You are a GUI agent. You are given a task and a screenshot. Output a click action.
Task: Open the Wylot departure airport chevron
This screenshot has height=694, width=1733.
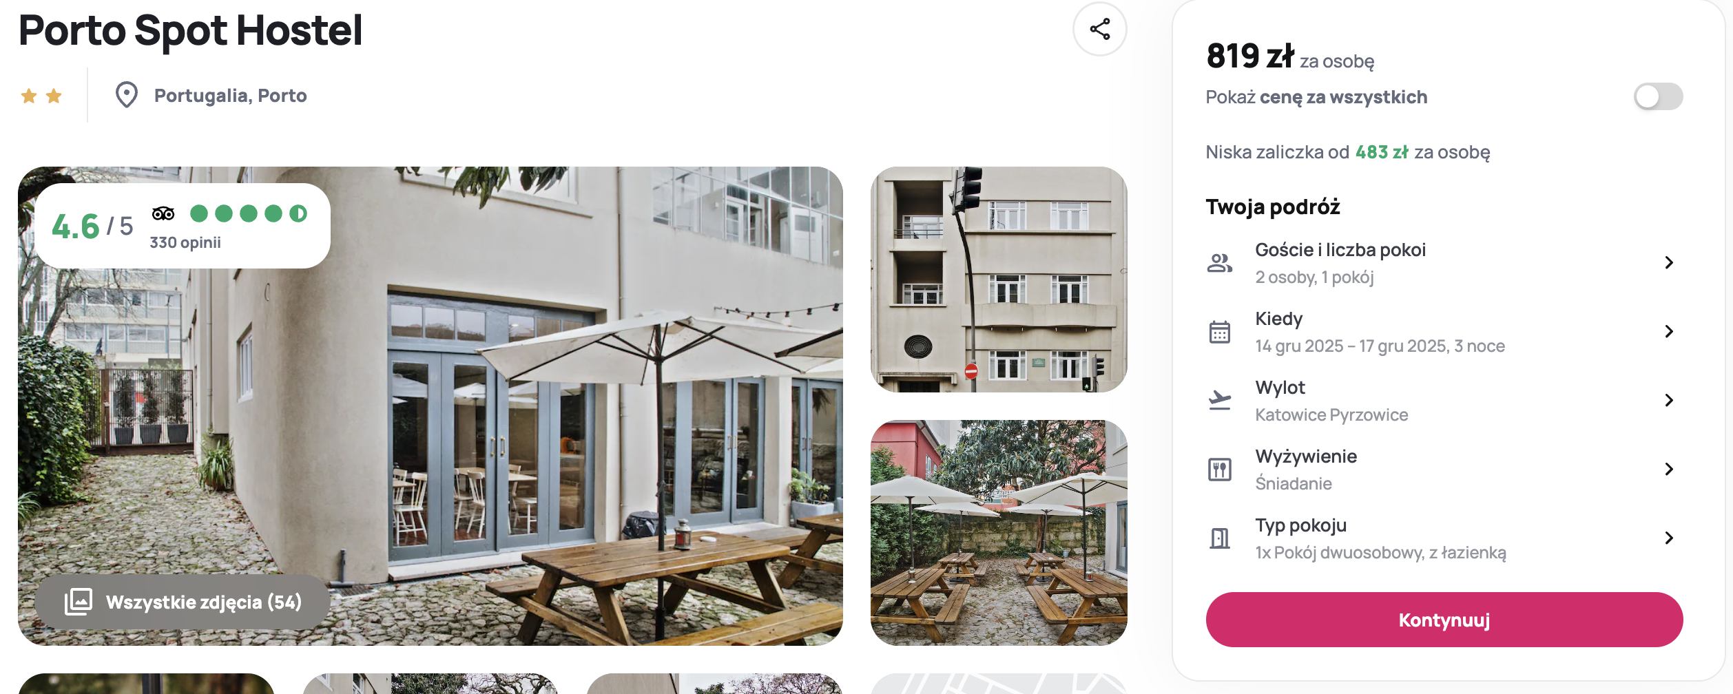click(x=1669, y=401)
